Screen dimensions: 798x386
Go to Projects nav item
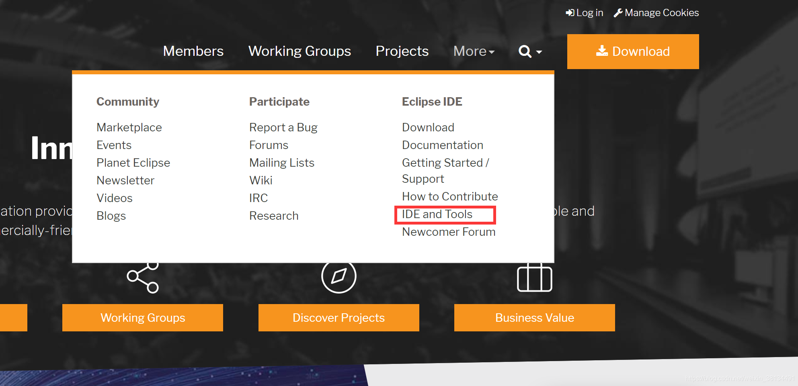pyautogui.click(x=402, y=51)
